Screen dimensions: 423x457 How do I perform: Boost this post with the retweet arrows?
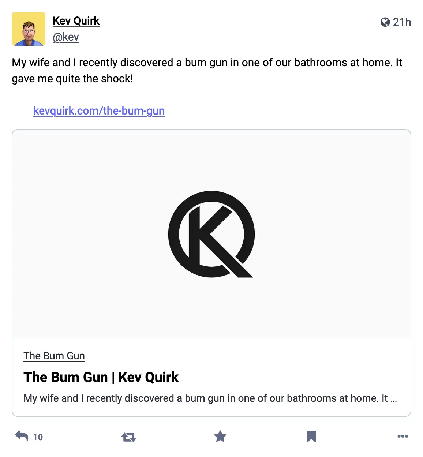[128, 437]
